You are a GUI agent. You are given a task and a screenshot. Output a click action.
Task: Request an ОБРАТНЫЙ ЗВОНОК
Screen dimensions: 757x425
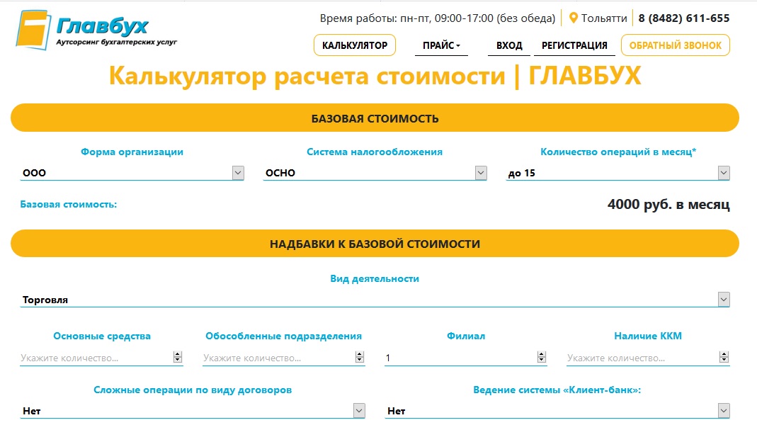point(676,45)
